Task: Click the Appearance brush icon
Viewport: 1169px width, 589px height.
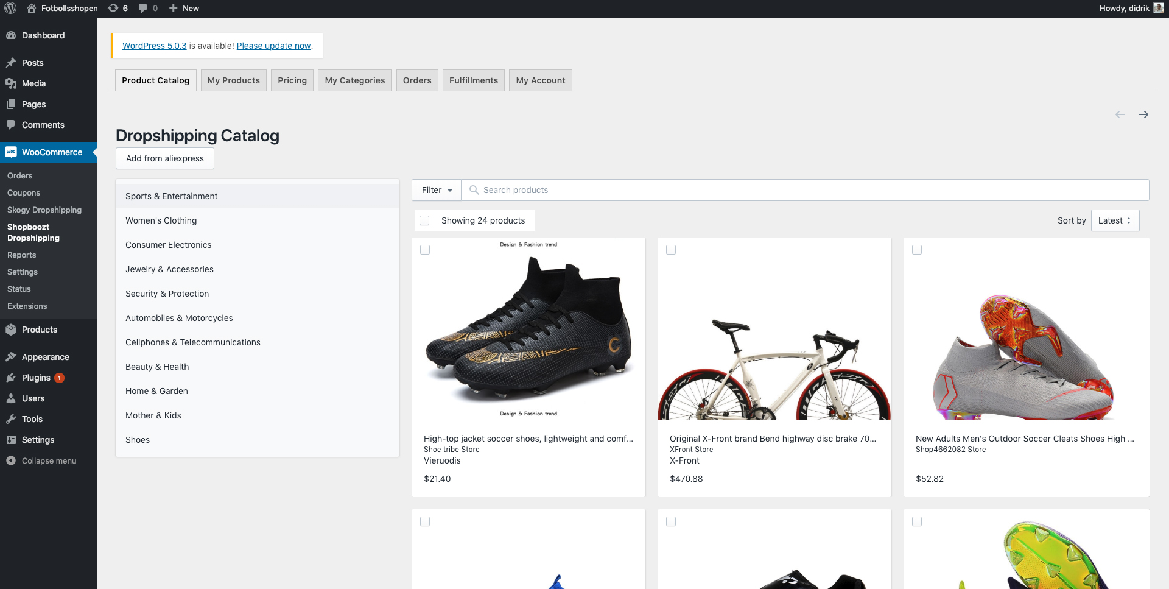Action: pyautogui.click(x=11, y=357)
